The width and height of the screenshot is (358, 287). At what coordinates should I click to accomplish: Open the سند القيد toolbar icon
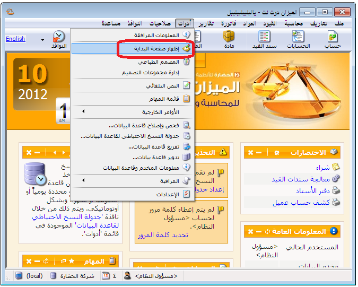tap(265, 39)
